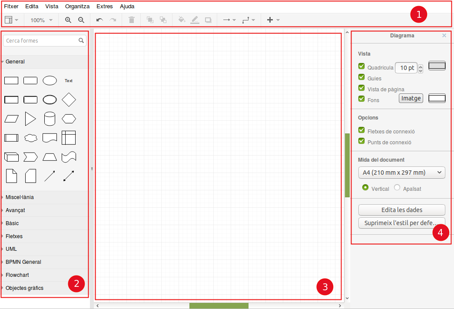This screenshot has width=454, height=309.
Task: Click the zoom out magnifier icon
Action: click(x=81, y=20)
